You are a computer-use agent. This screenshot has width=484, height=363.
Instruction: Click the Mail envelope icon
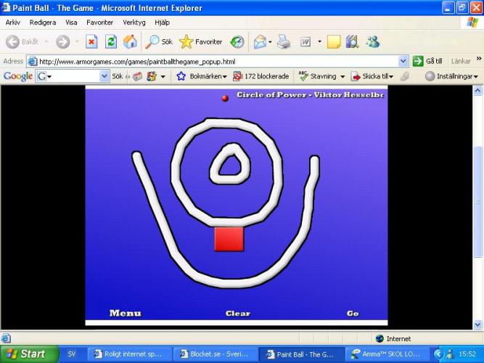tap(260, 42)
